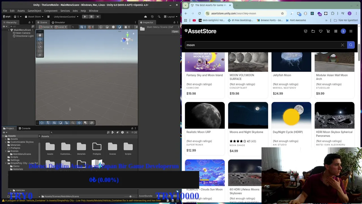Toggle hidden packages visibility counter 26
Screen dimensions: 362x204
134,132
